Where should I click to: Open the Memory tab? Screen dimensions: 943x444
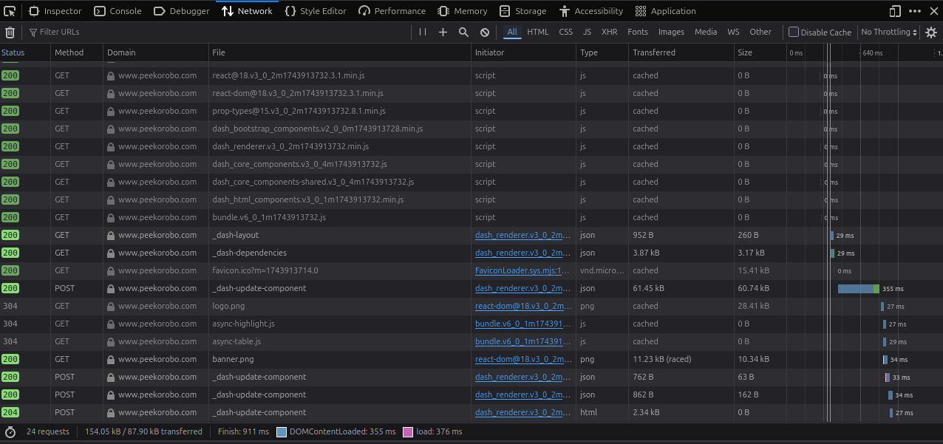(x=463, y=11)
